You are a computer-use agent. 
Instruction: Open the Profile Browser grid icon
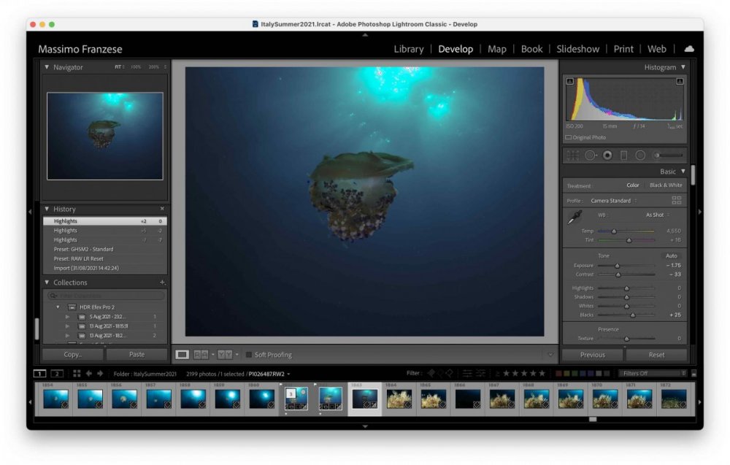click(x=677, y=200)
